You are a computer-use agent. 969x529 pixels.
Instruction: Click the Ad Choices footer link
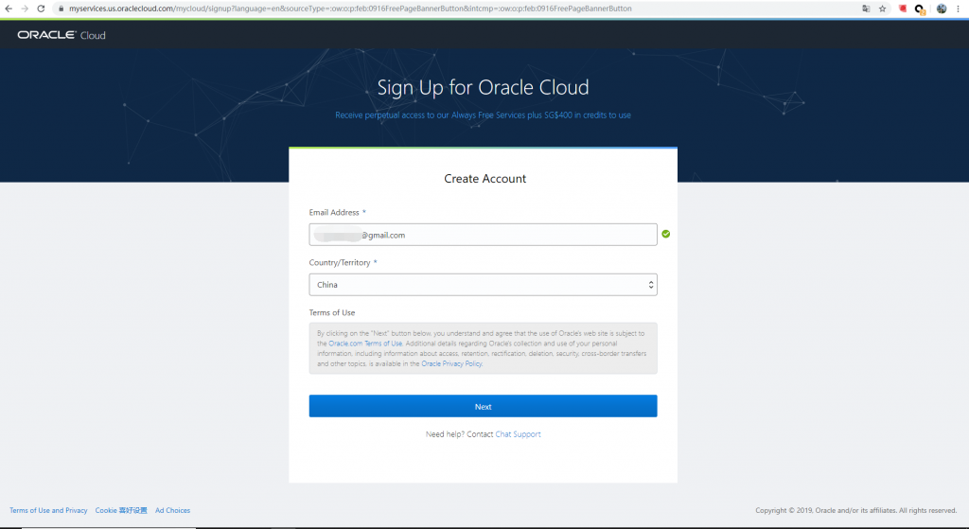tap(172, 510)
